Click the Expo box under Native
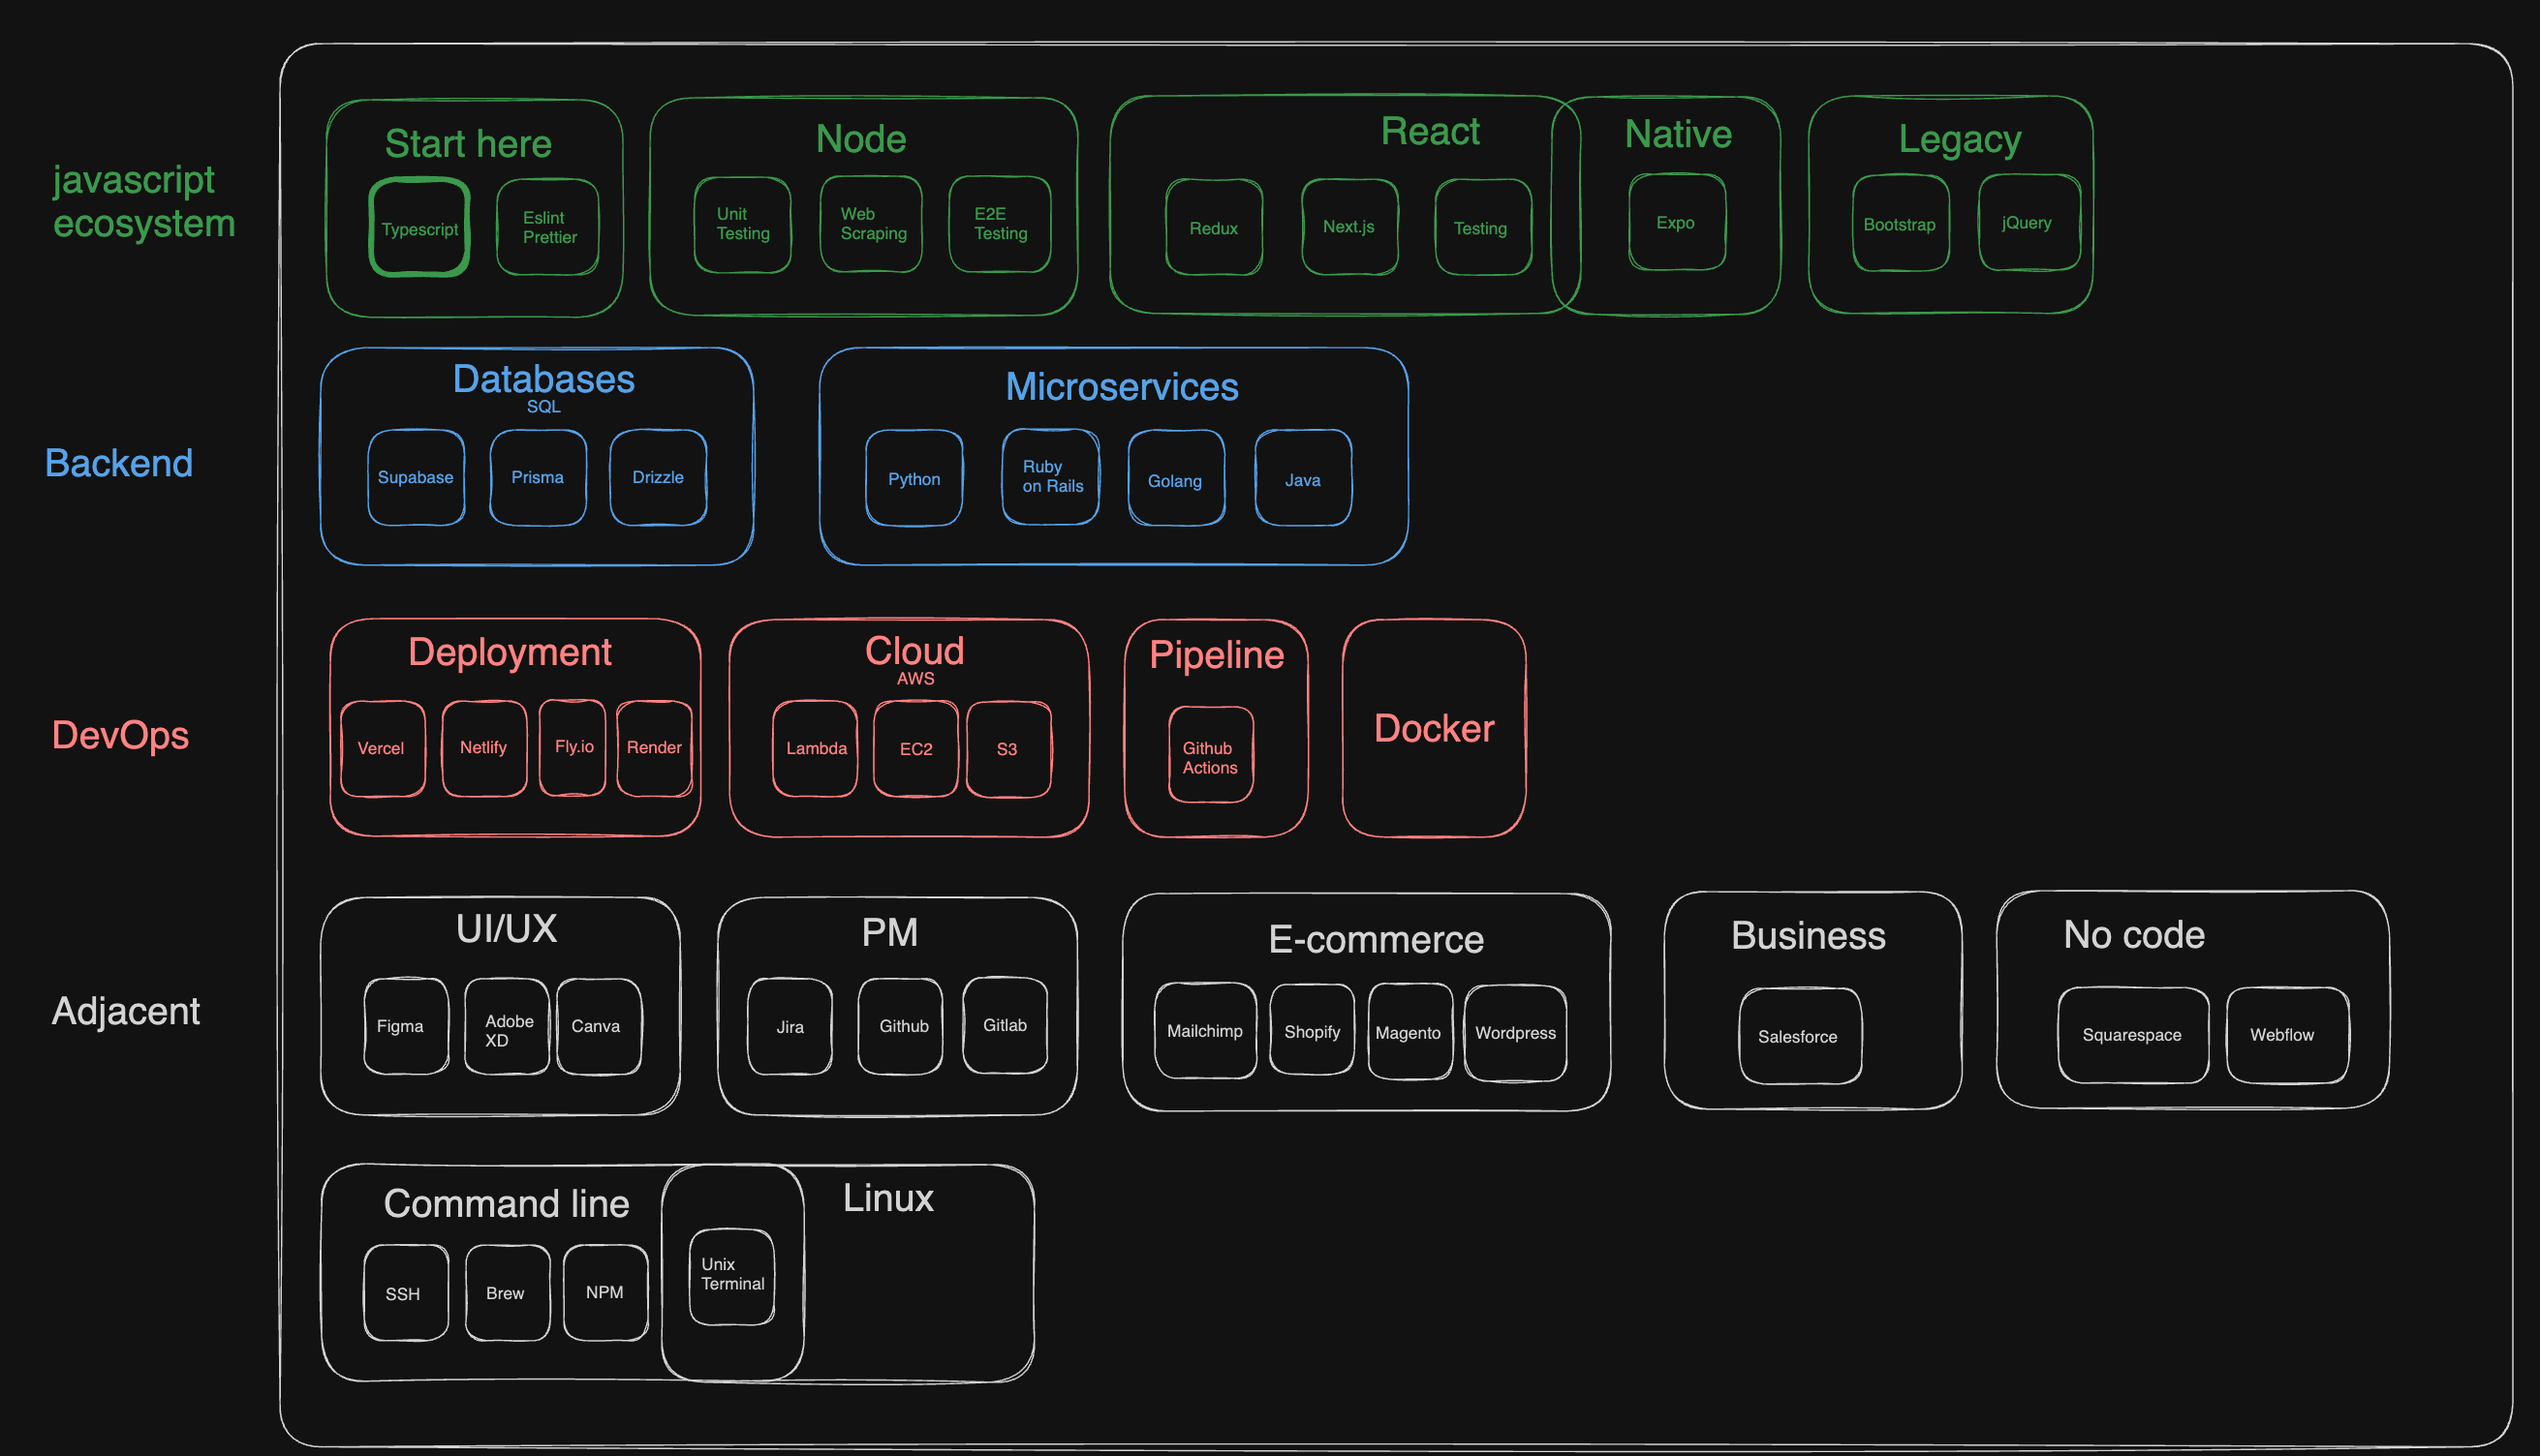 pyautogui.click(x=1677, y=222)
